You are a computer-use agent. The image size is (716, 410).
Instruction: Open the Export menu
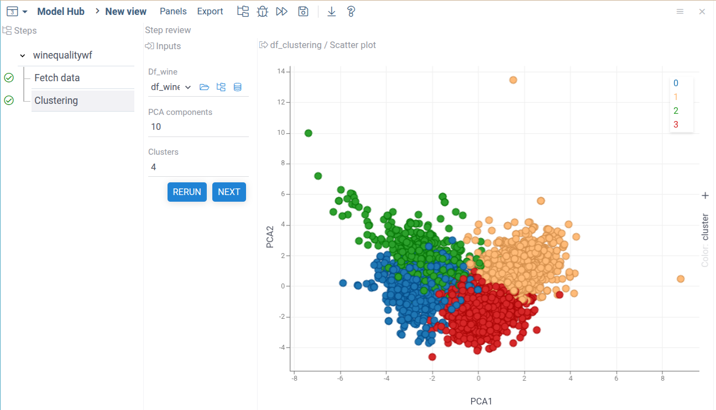[x=210, y=11]
